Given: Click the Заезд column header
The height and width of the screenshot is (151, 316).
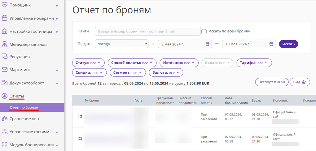Looking at the screenshot, I should coord(256,100).
